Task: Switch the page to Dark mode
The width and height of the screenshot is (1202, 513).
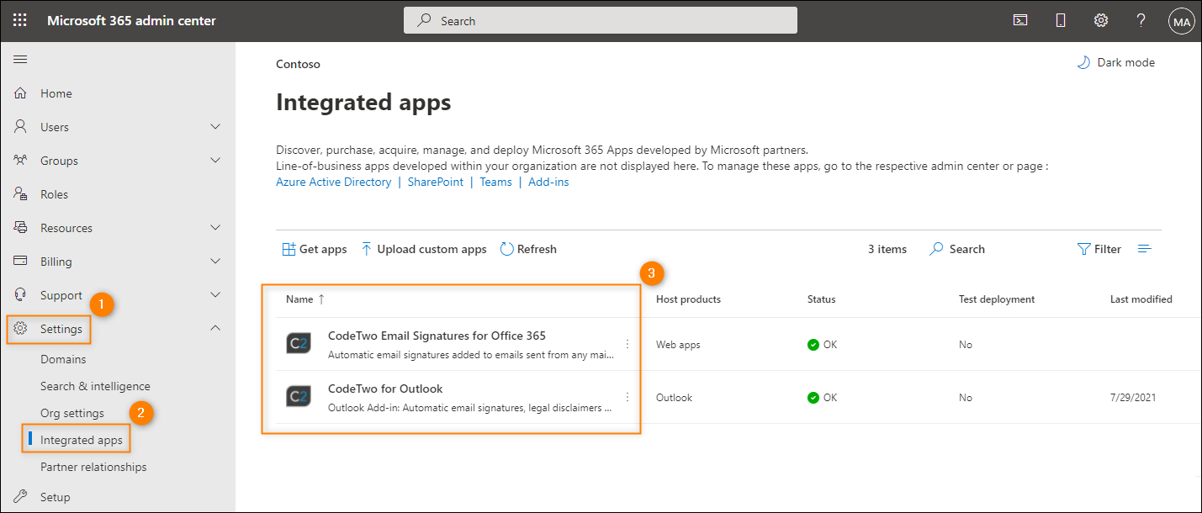Action: coord(1115,61)
